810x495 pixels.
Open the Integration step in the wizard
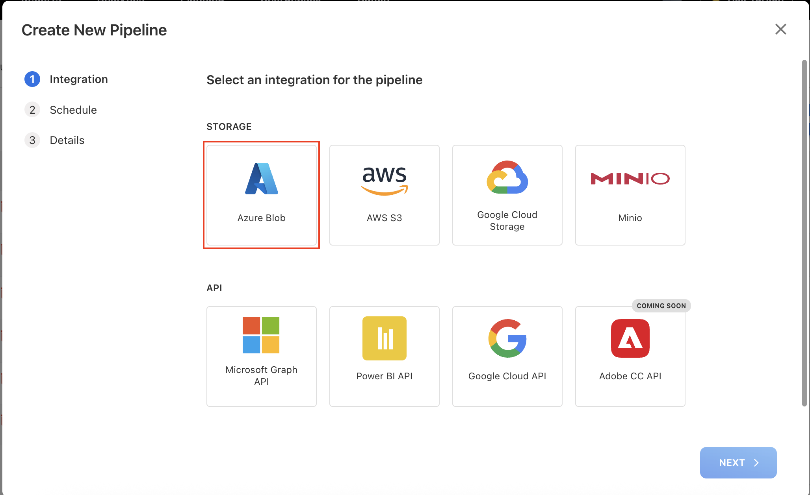coord(78,79)
